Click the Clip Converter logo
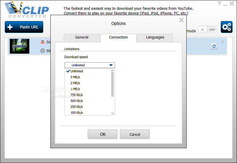The height and width of the screenshot is (163, 237). (27, 10)
